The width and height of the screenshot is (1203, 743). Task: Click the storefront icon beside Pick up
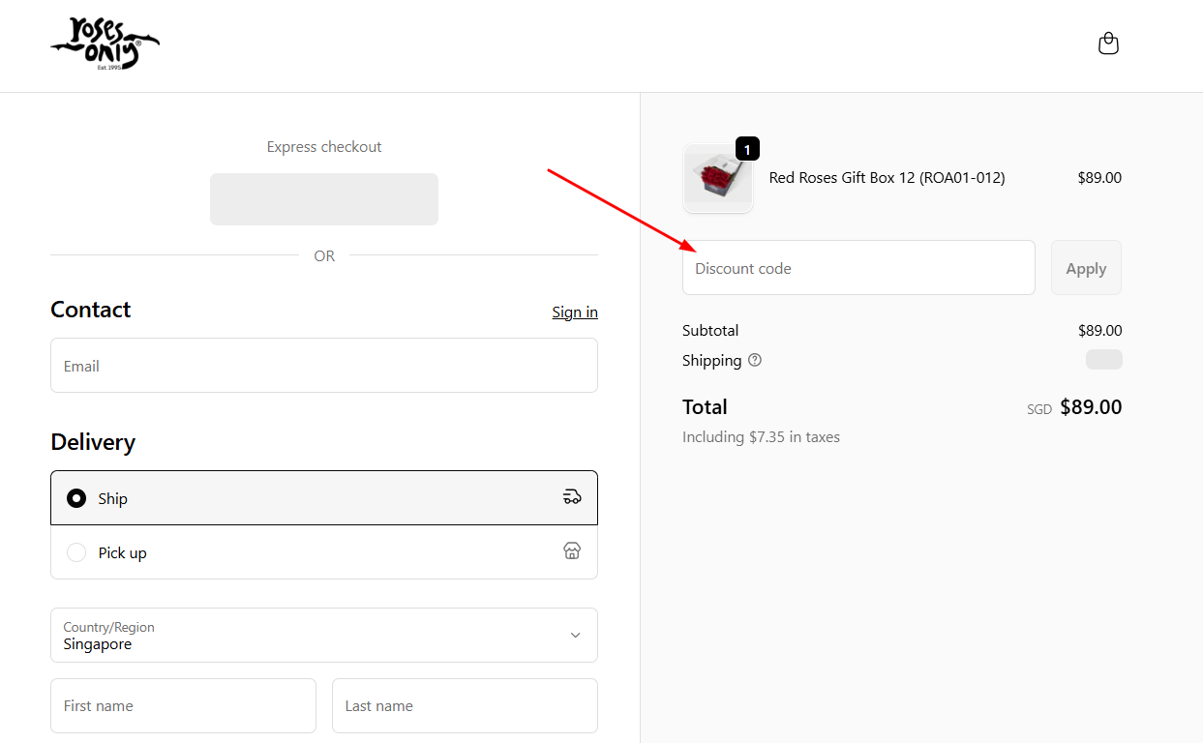pyautogui.click(x=572, y=551)
